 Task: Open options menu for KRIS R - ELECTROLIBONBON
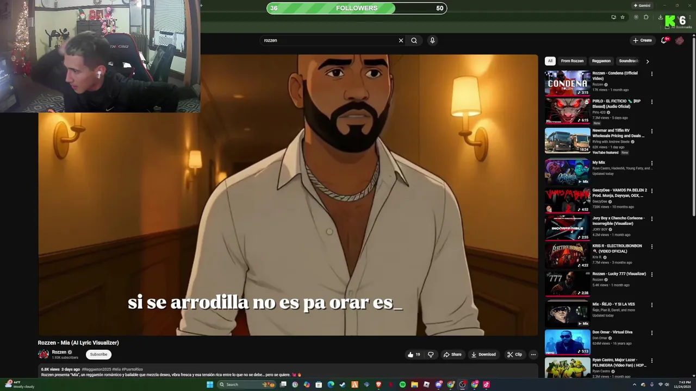[651, 247]
